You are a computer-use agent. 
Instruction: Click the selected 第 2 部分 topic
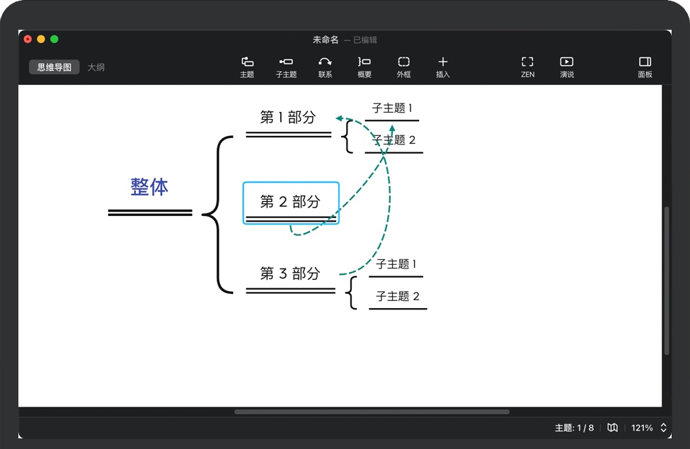pos(291,203)
